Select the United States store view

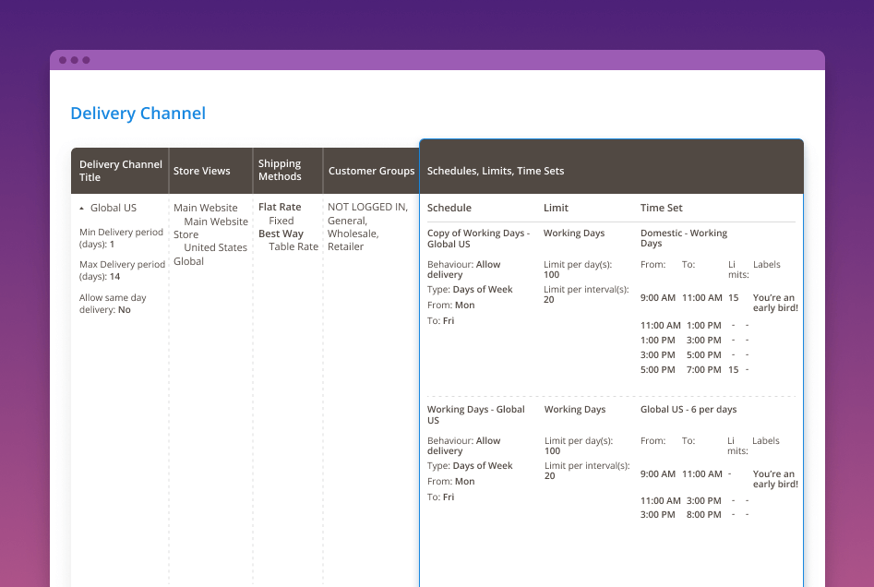pyautogui.click(x=215, y=247)
